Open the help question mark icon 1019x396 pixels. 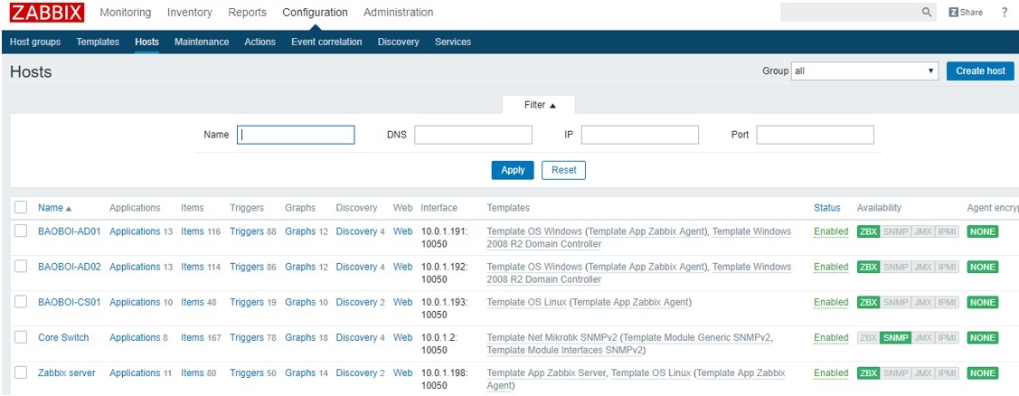[1005, 13]
